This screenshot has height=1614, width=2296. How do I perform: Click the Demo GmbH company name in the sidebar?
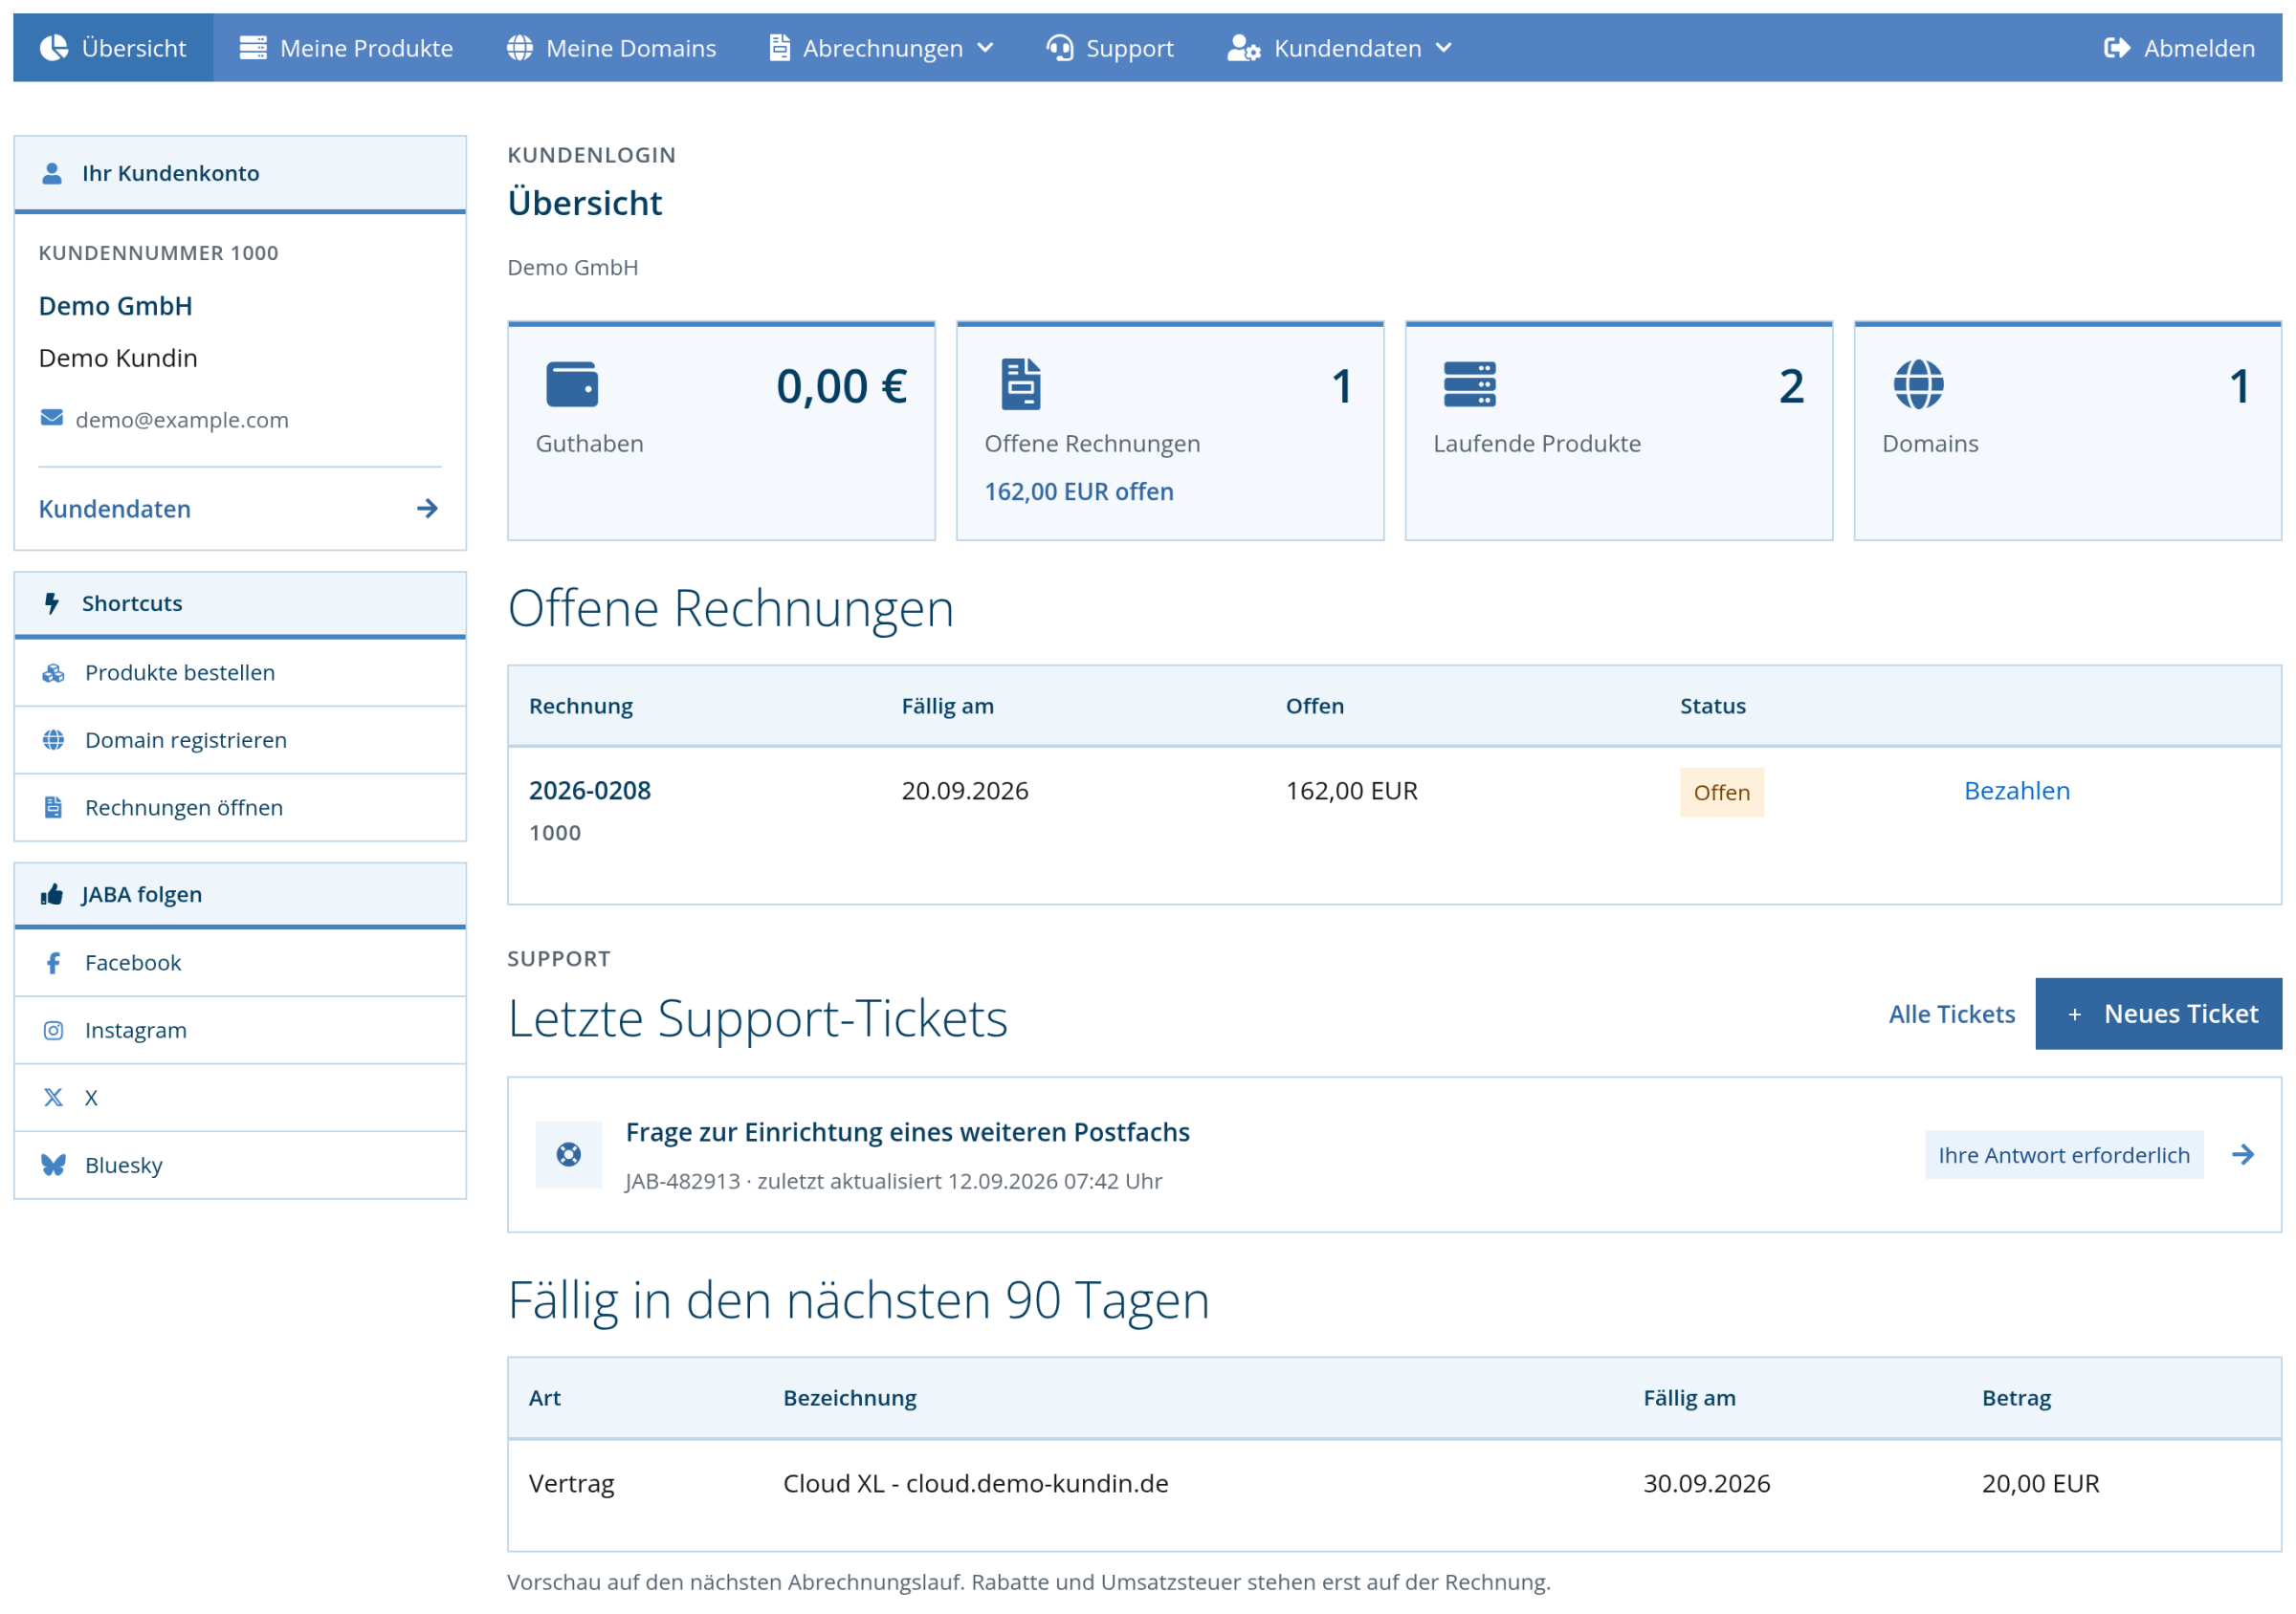116,306
